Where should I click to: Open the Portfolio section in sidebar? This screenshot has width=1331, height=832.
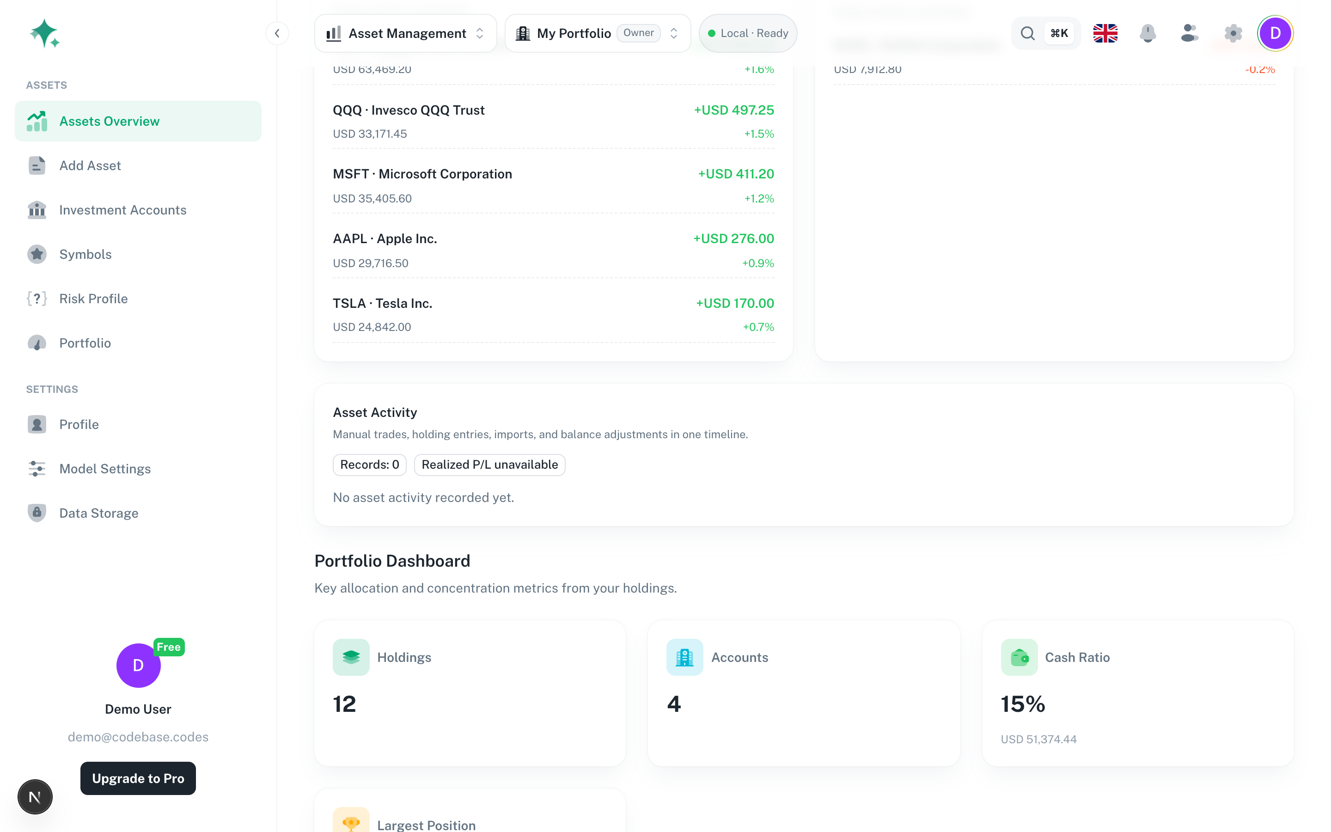[85, 343]
